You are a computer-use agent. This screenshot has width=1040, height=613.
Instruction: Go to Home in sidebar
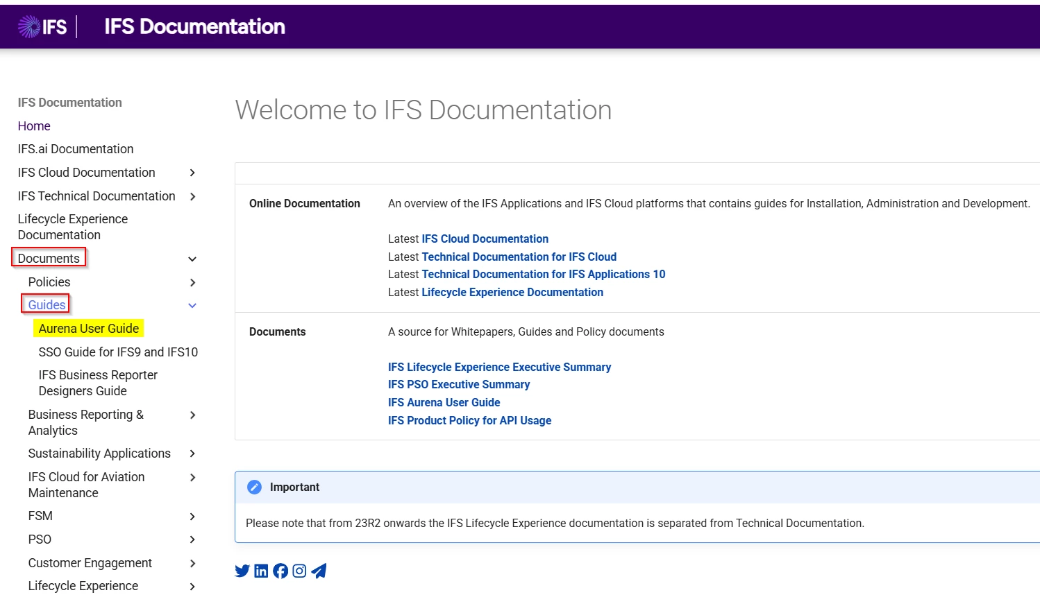(x=34, y=126)
